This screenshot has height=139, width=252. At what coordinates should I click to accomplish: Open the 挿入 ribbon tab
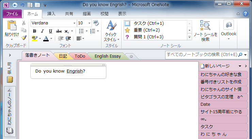tap(51, 14)
